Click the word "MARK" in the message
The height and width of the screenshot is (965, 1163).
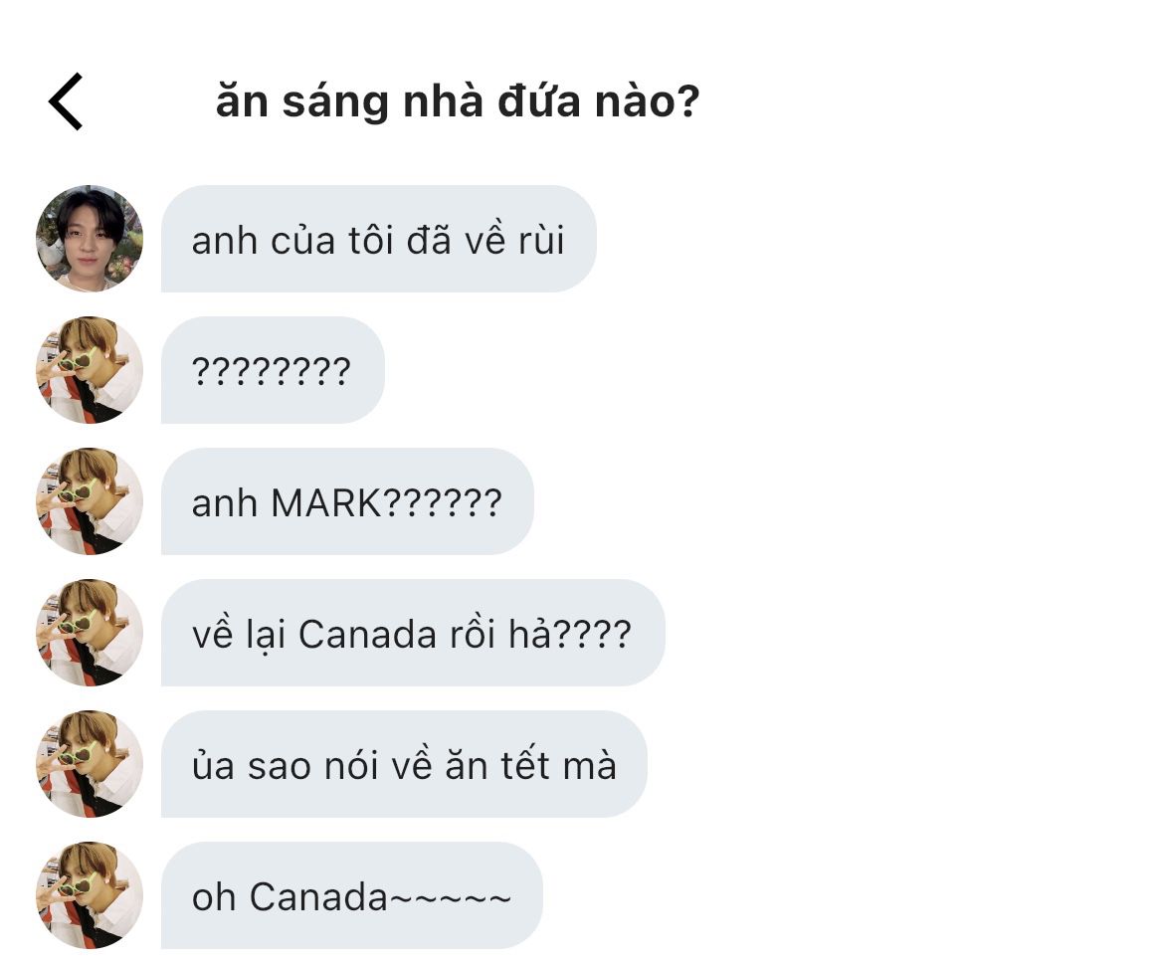(x=325, y=503)
